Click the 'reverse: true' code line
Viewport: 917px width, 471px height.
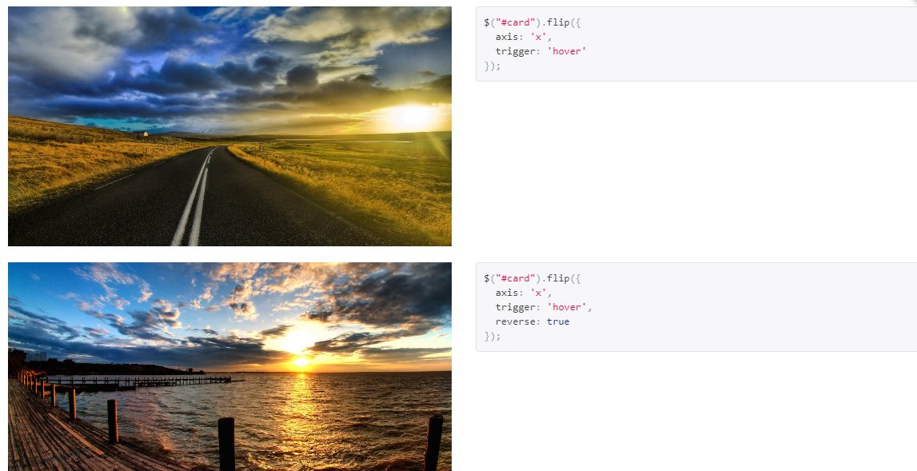[x=532, y=321]
